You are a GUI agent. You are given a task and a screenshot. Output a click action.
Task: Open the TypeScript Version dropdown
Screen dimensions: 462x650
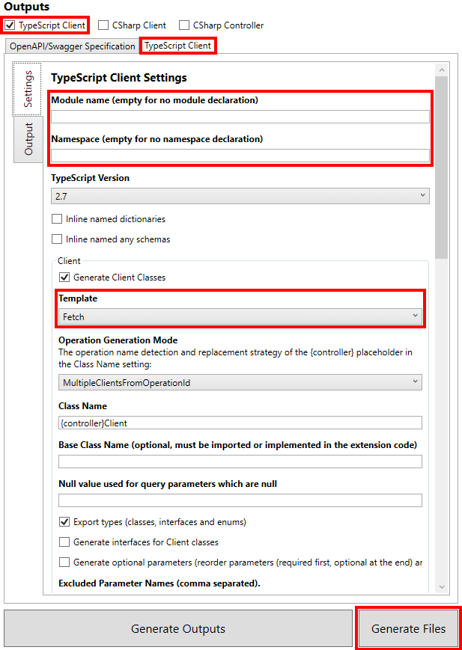point(240,196)
